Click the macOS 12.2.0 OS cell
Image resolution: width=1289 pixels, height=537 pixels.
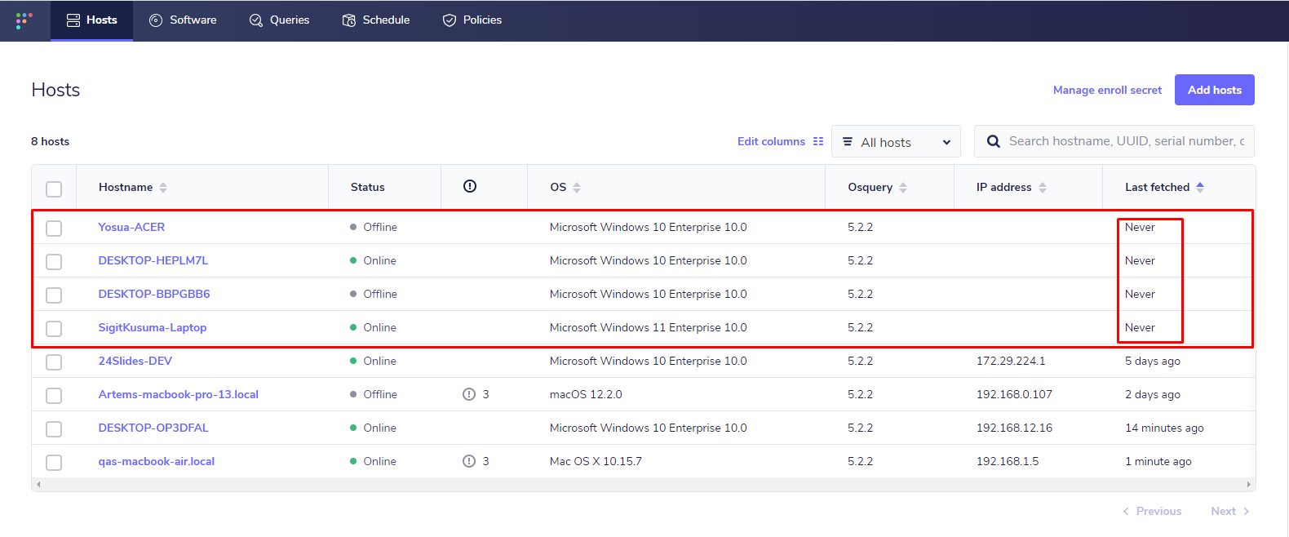[x=586, y=394]
